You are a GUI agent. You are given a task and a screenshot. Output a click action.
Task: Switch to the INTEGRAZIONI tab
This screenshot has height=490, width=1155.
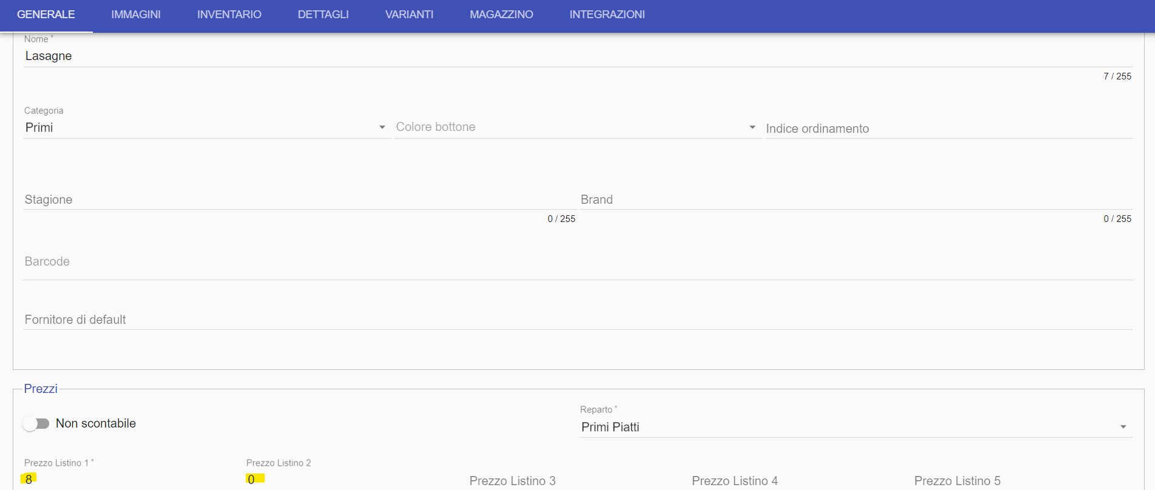[x=607, y=15]
